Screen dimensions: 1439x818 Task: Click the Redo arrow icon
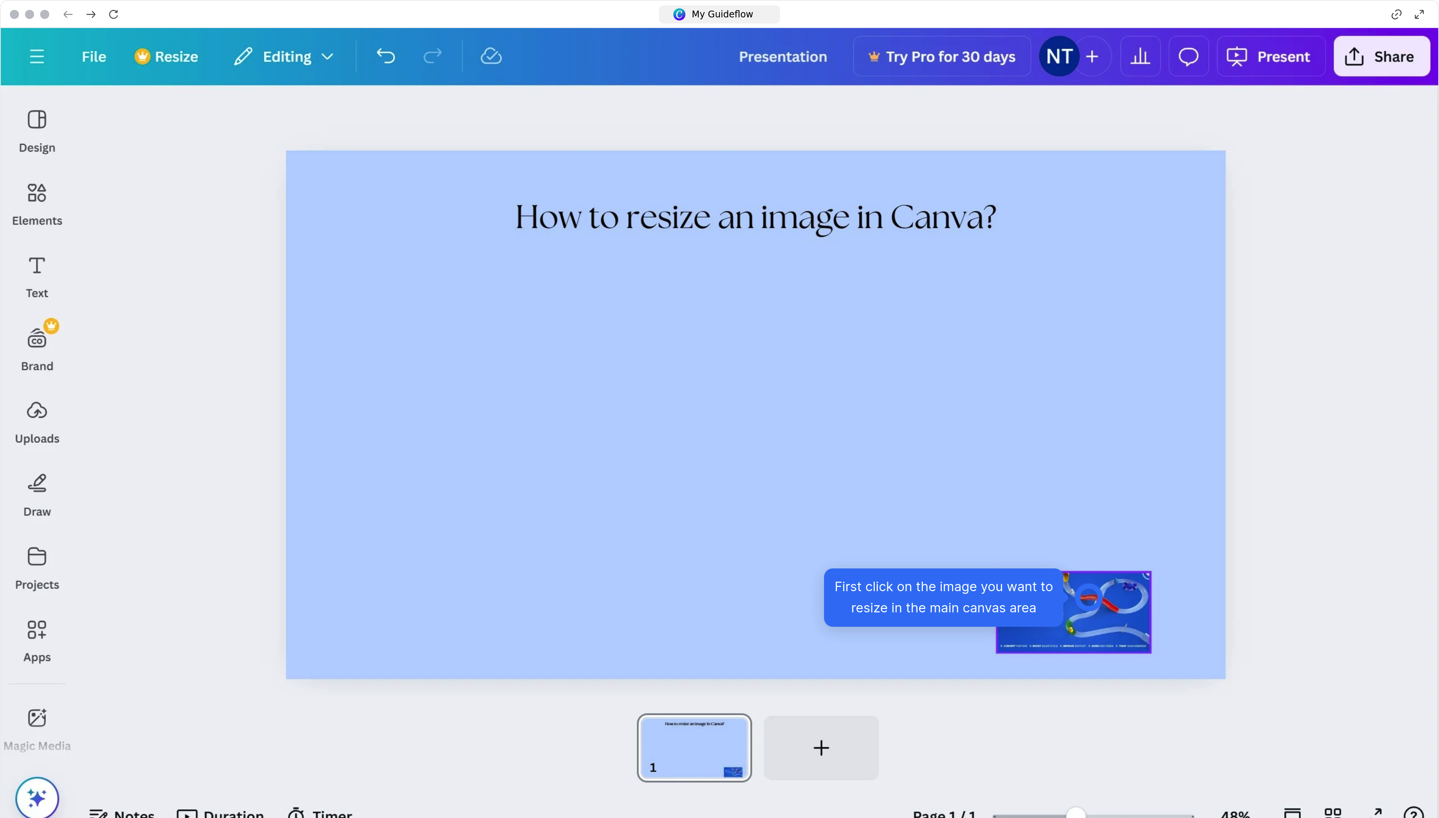point(433,56)
